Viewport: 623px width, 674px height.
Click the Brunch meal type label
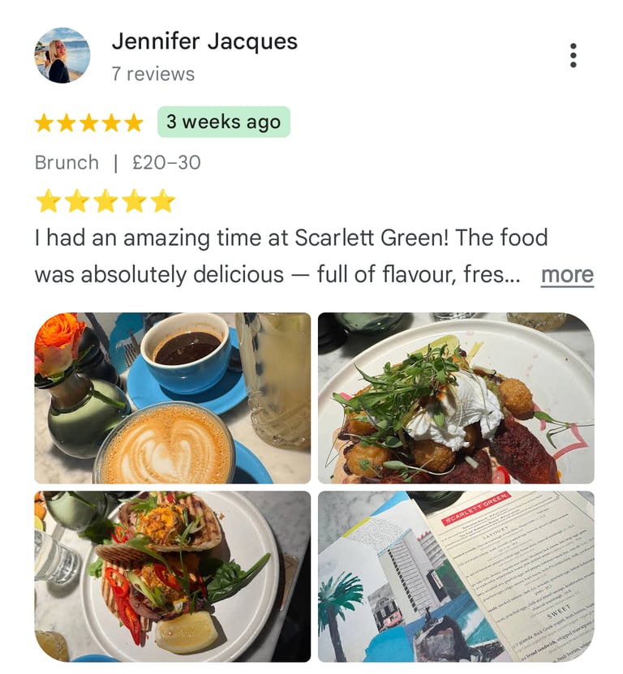click(67, 162)
